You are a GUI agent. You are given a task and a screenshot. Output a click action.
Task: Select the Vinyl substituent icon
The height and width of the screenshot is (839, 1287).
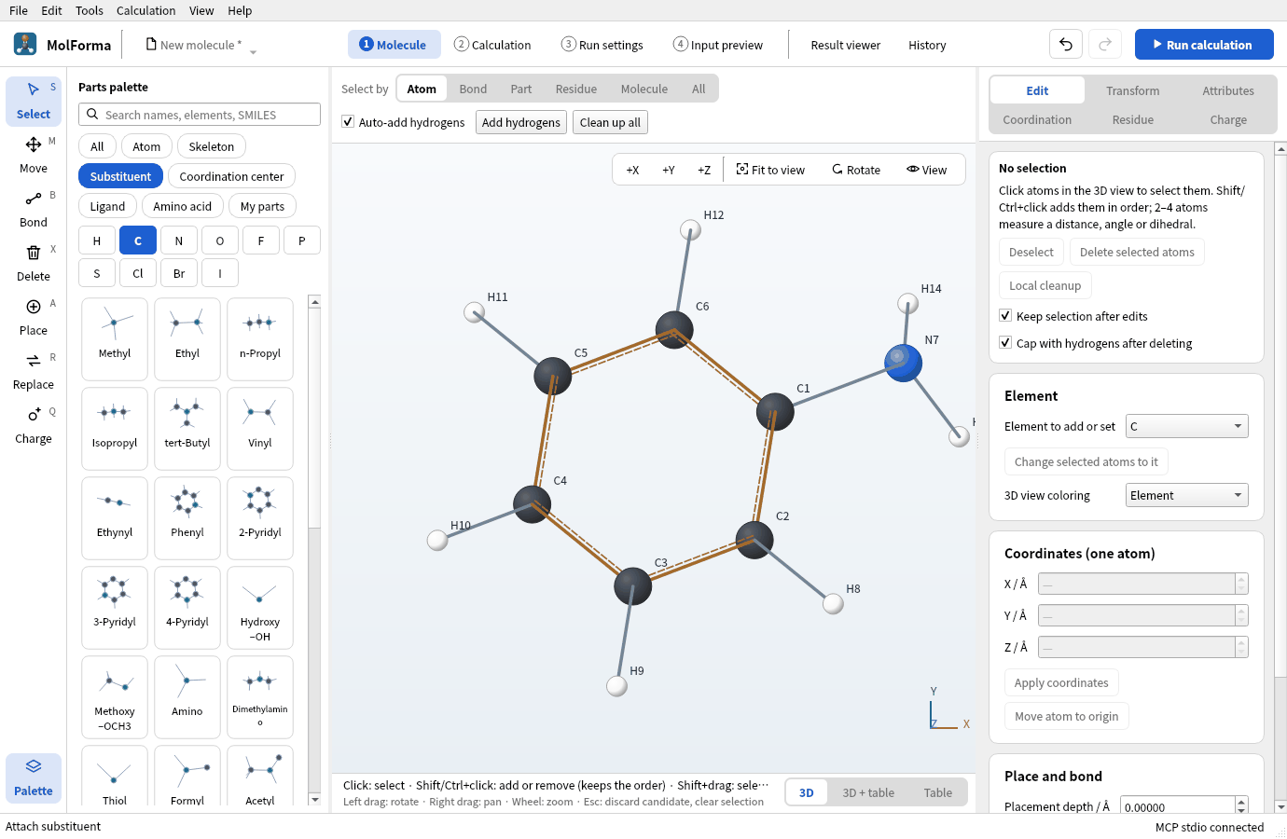point(260,428)
